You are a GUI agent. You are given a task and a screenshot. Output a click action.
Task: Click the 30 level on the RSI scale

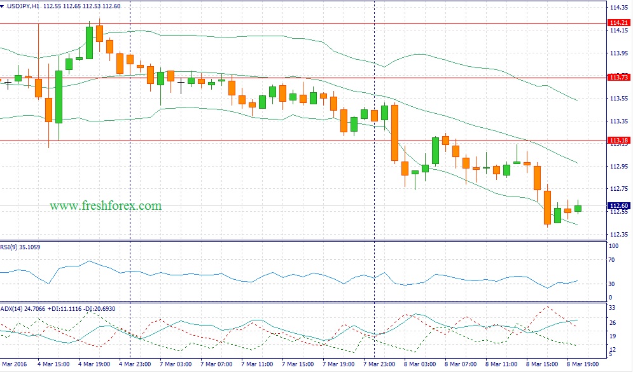tap(611, 284)
